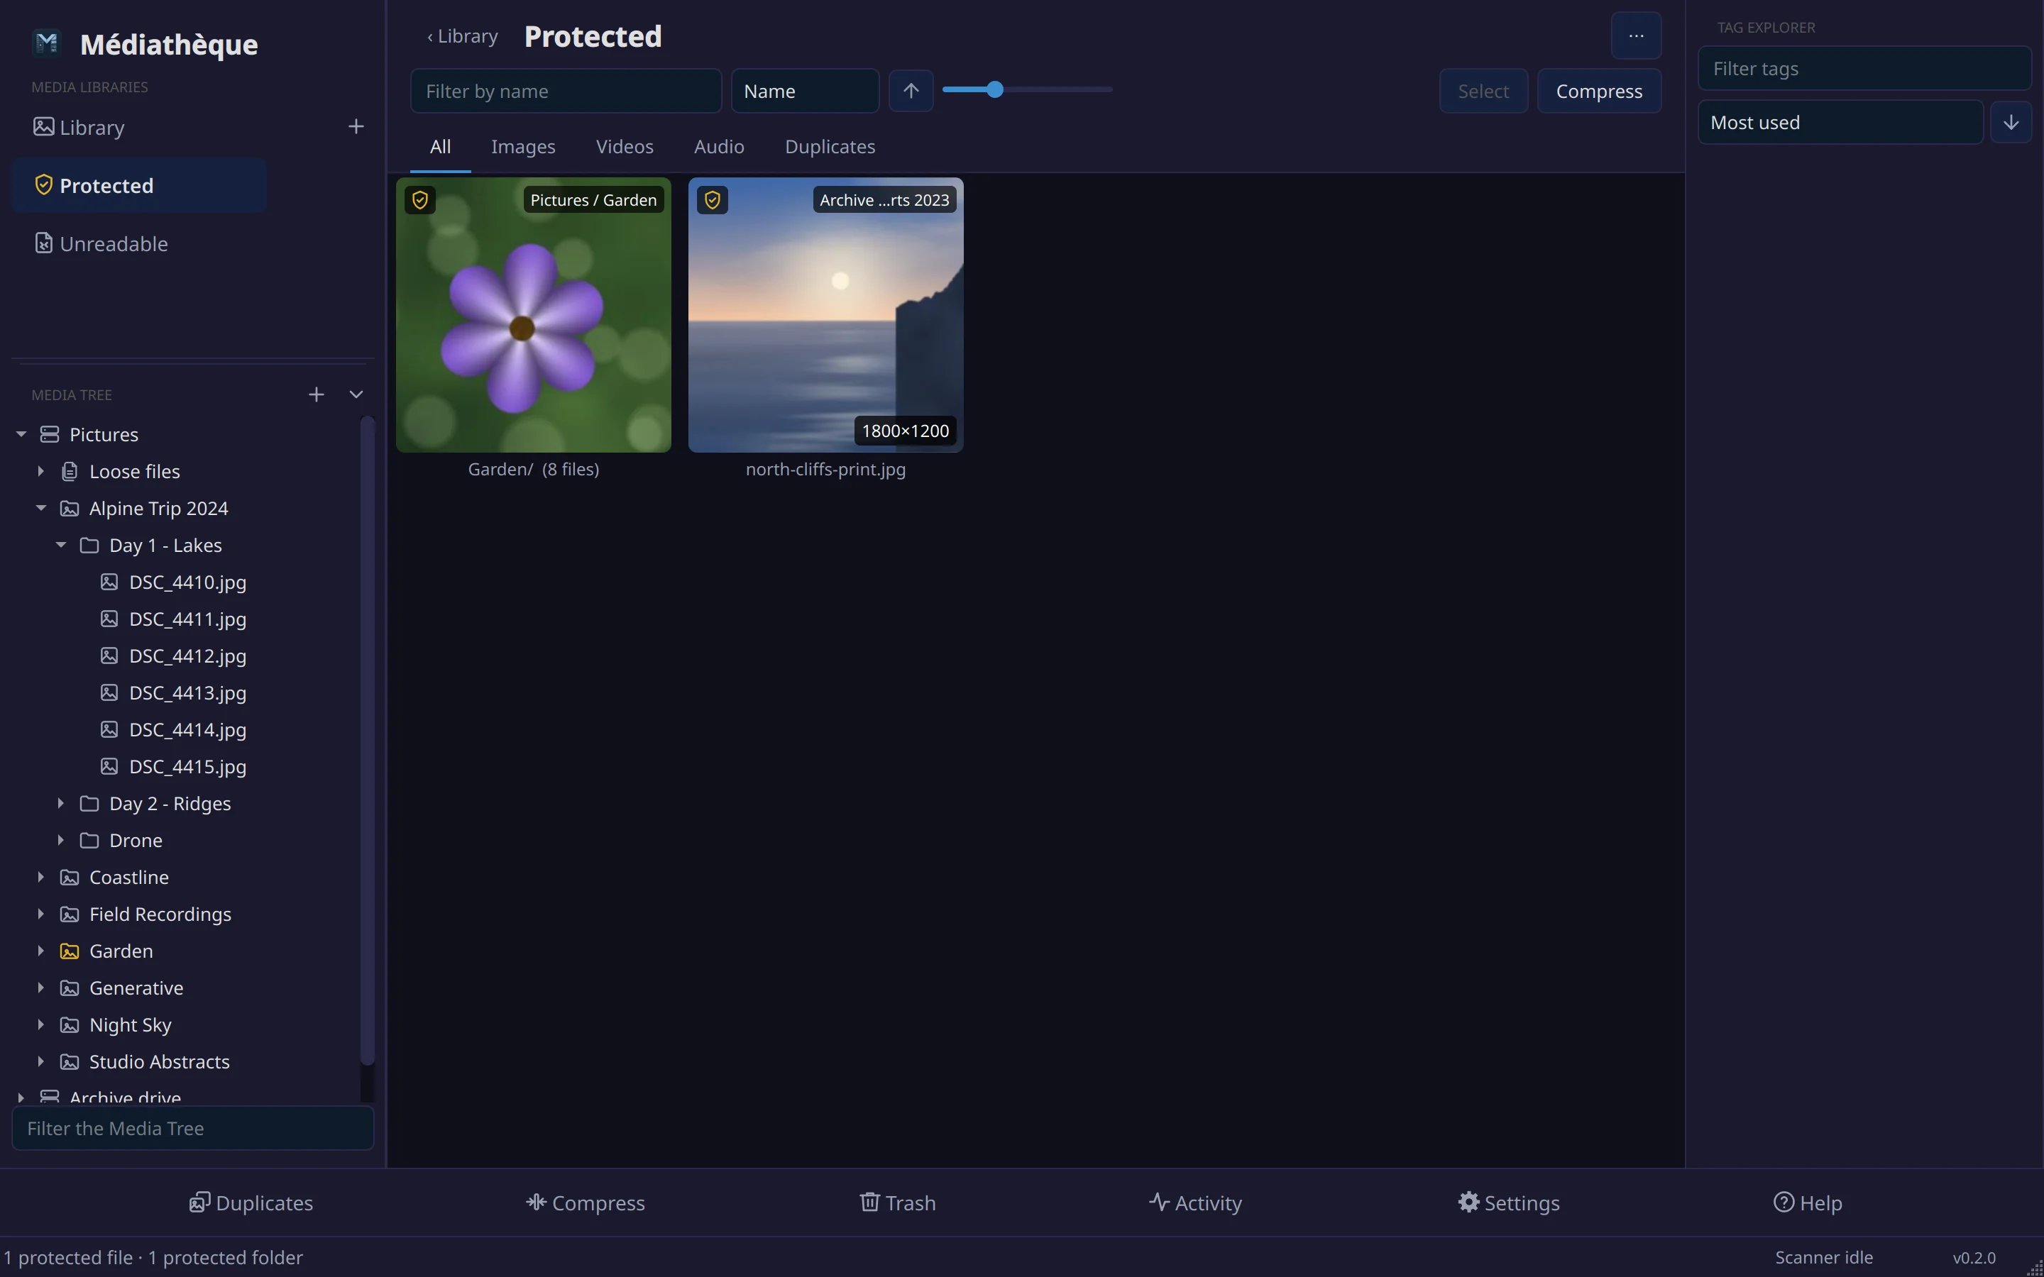Image resolution: width=2044 pixels, height=1277 pixels.
Task: Open the Name sort dropdown
Action: click(805, 90)
